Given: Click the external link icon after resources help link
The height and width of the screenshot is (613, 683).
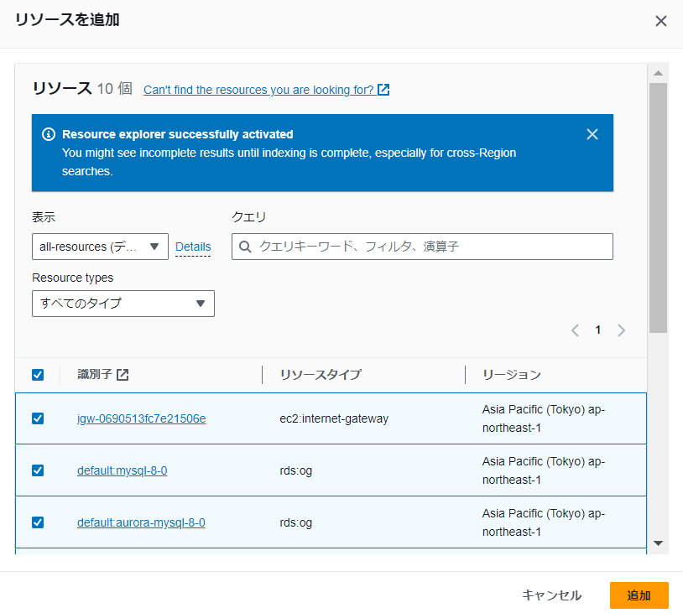Looking at the screenshot, I should click(383, 89).
